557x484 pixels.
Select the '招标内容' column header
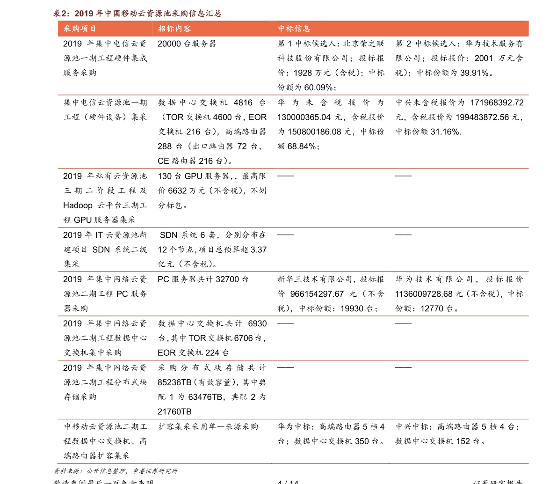(174, 29)
